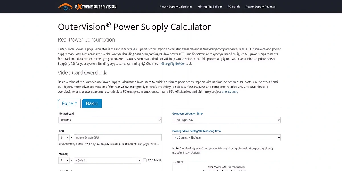
Task: Enable the FB DIMMs checkbox
Action: coord(145,160)
